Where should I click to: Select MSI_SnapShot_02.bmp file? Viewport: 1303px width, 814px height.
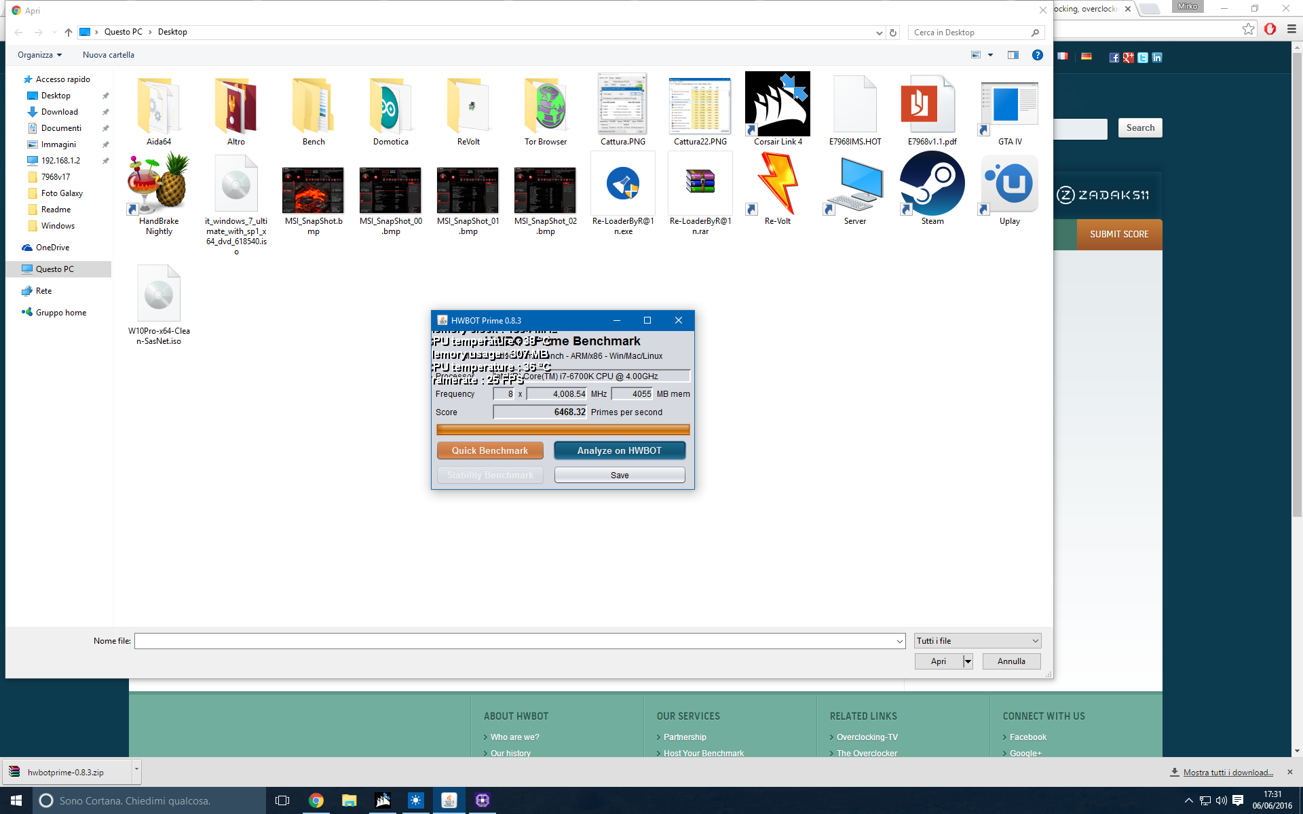coord(546,200)
